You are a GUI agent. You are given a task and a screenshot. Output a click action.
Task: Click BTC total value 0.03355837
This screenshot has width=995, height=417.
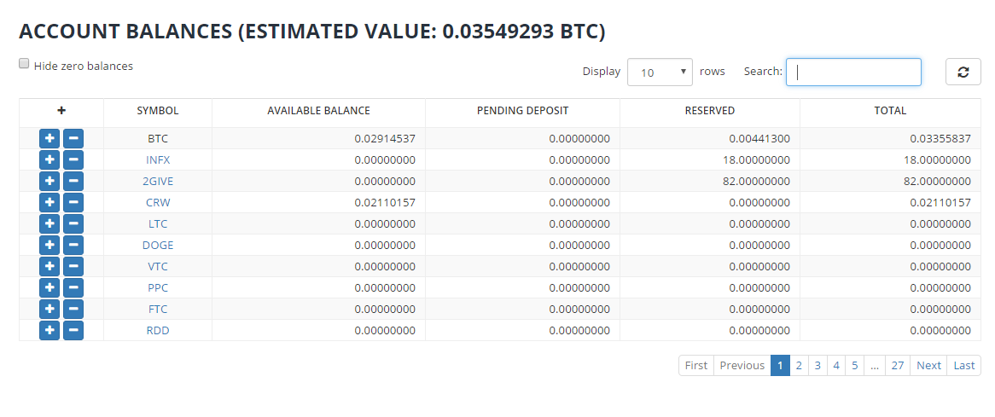pyautogui.click(x=940, y=139)
